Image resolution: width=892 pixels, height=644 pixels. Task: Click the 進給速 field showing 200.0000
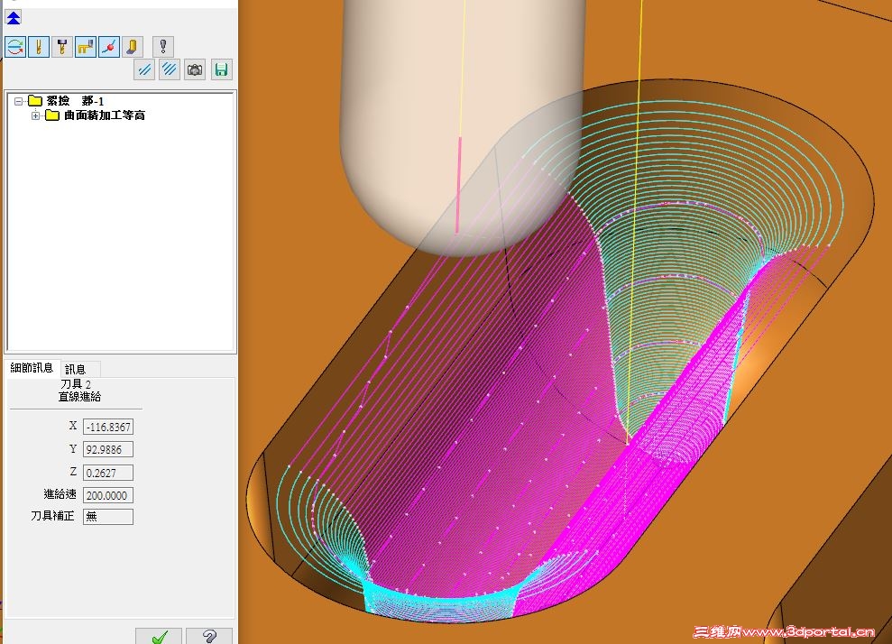pos(108,495)
